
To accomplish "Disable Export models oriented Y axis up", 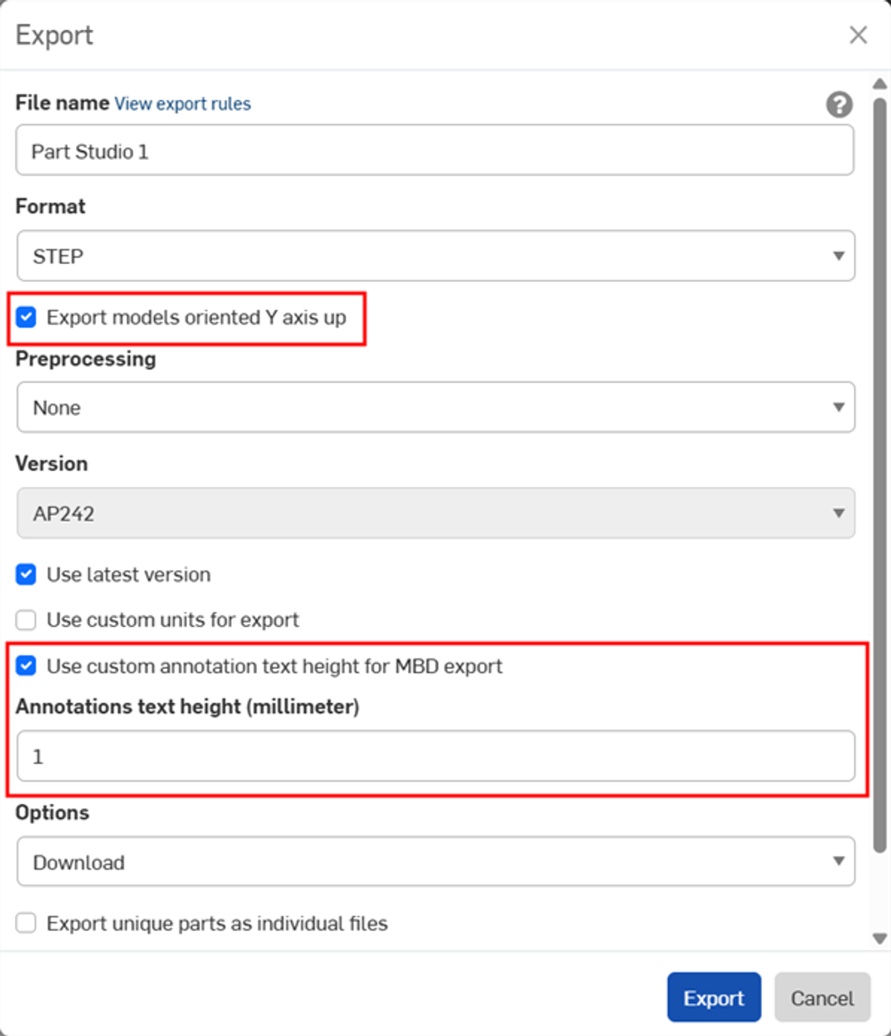I will [x=26, y=318].
